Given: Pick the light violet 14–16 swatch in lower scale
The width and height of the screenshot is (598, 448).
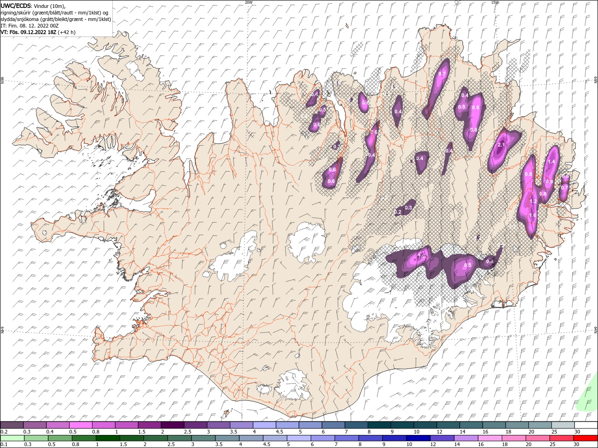Looking at the screenshot, I should (x=465, y=438).
